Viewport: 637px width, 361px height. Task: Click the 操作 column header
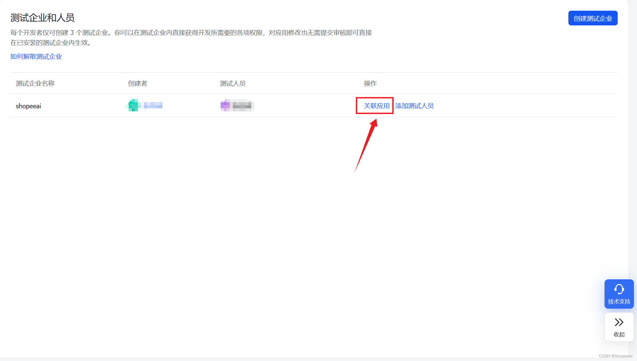[370, 84]
